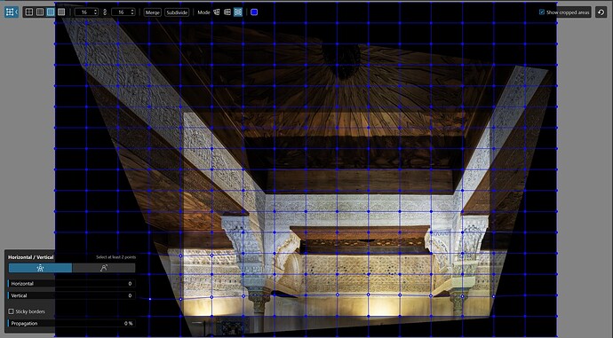Switch to the second point alignment mode
Viewport: 613px width, 338px height.
[x=104, y=268]
